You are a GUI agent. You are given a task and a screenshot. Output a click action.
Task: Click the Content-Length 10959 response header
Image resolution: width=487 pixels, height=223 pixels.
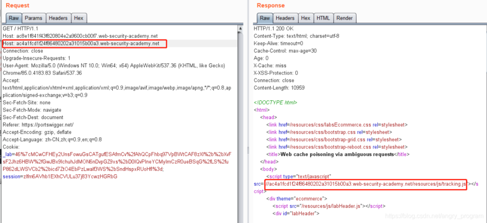[x=282, y=88]
